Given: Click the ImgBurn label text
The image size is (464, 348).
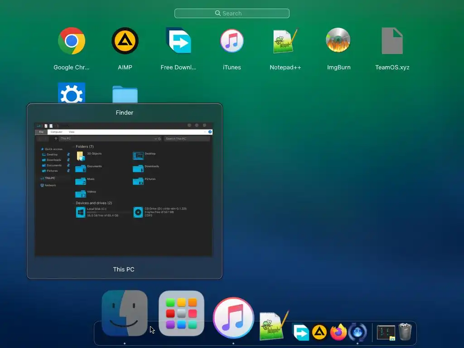Looking at the screenshot, I should click(x=339, y=67).
